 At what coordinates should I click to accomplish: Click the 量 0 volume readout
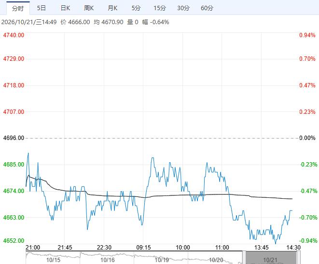[133, 22]
